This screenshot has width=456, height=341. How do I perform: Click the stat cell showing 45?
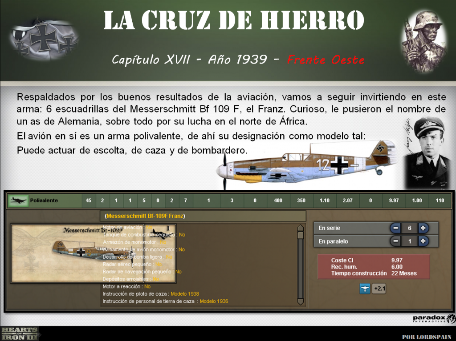click(x=89, y=201)
